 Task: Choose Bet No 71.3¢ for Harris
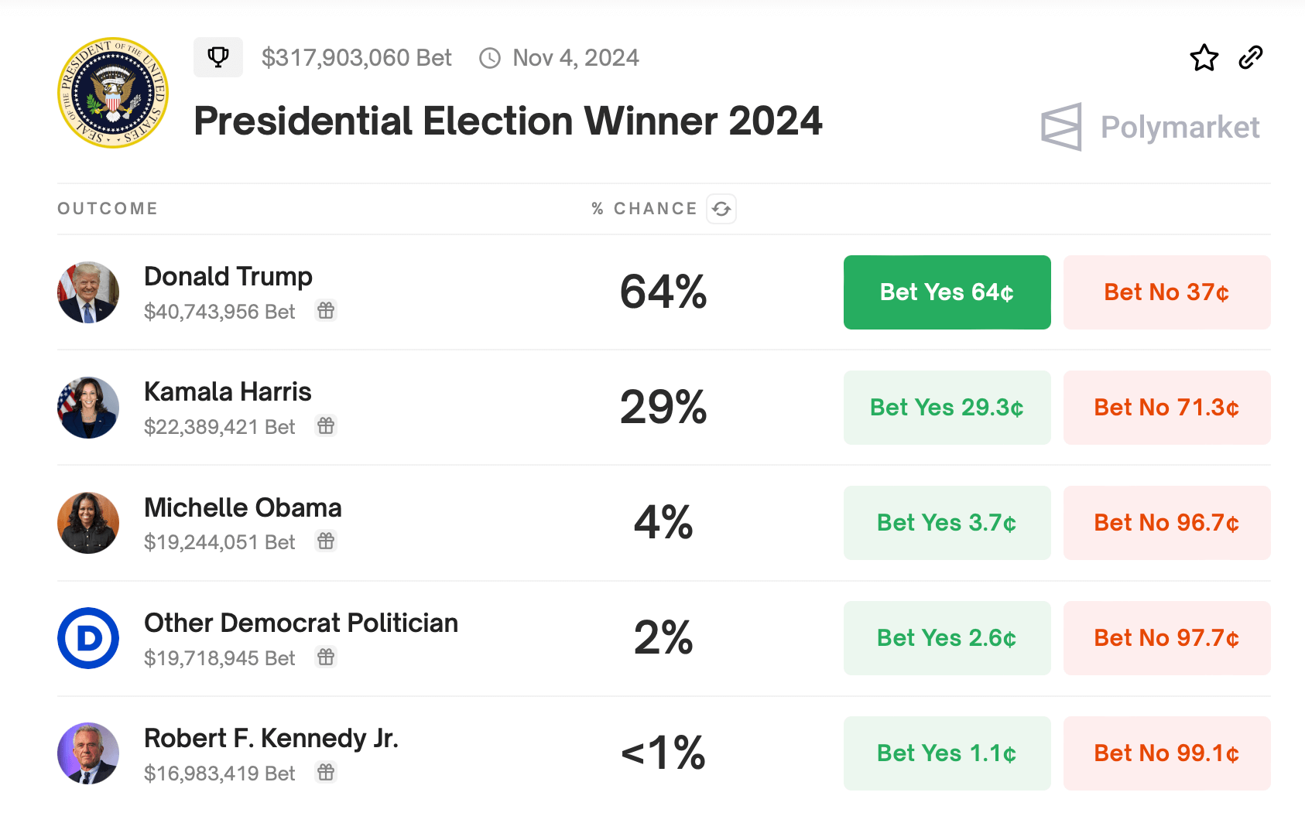click(1166, 408)
